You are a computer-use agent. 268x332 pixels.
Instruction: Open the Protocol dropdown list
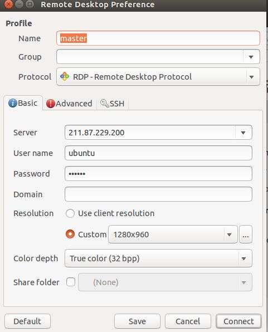(158, 77)
